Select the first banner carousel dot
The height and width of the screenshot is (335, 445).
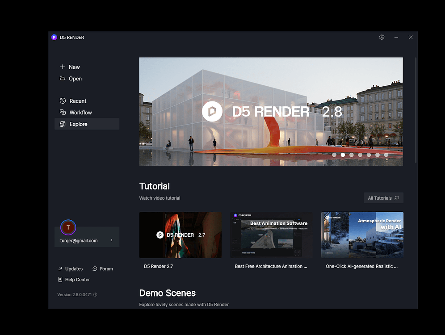[334, 155]
